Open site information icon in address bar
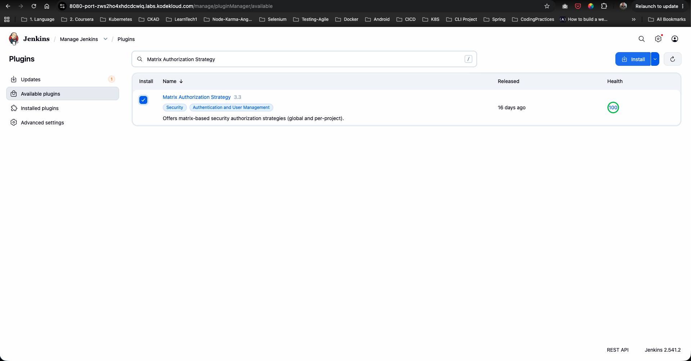This screenshot has width=691, height=361. [x=62, y=6]
